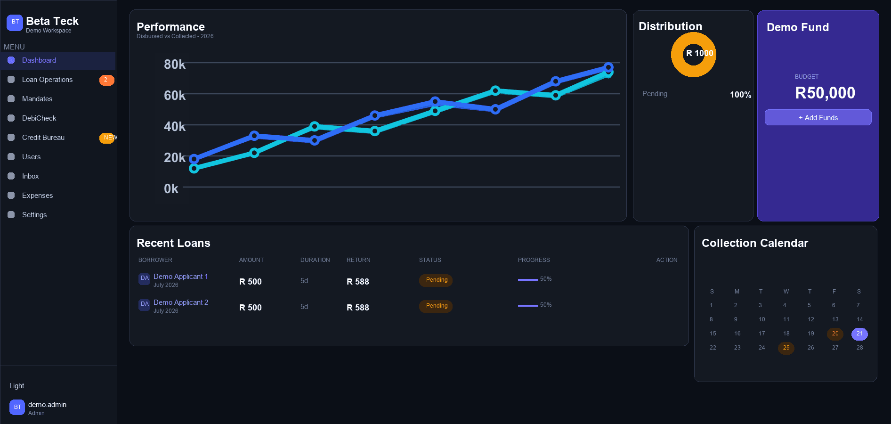Viewport: 891px width, 424px height.
Task: Click the 100% Pending distribution value
Action: [740, 95]
